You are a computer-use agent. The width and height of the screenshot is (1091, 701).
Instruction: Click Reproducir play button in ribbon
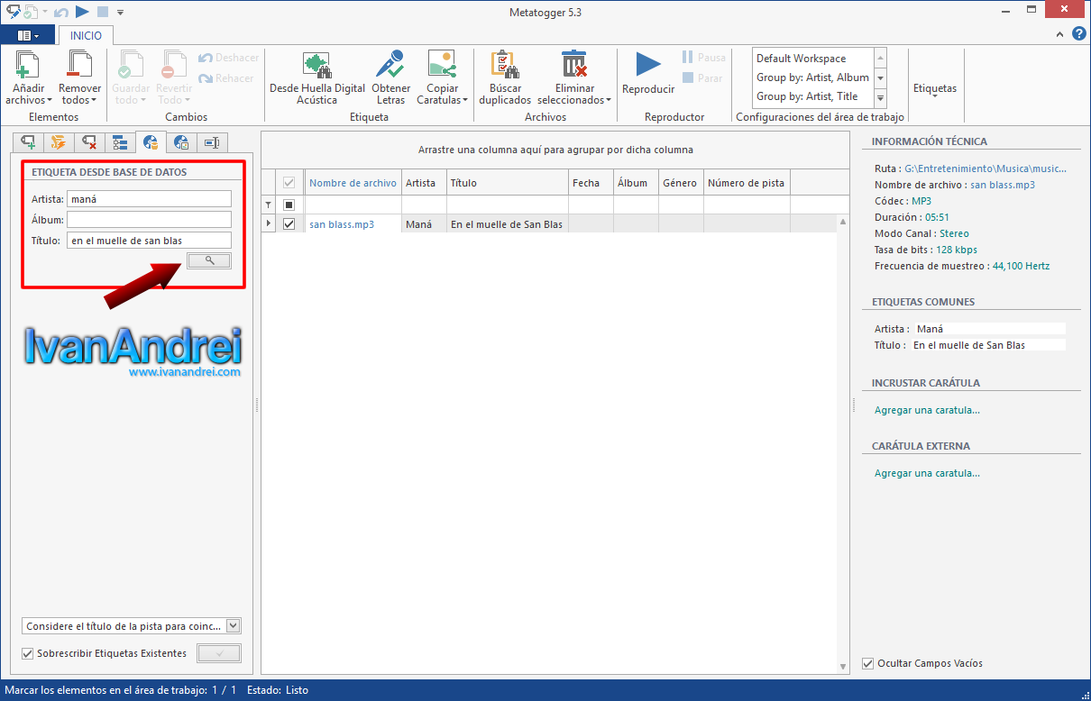pyautogui.click(x=648, y=65)
